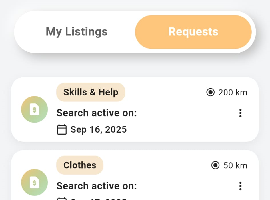Click the cut-off date on the Clothes card
This screenshot has width=270, height=200.
point(99,199)
